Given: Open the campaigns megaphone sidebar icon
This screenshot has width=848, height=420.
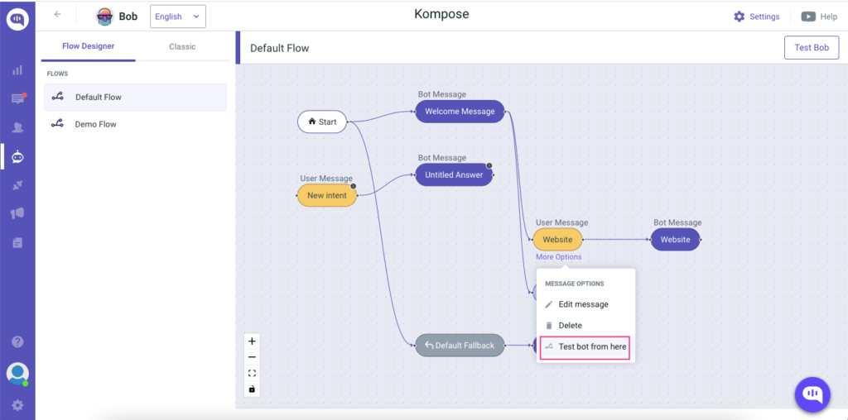Looking at the screenshot, I should tap(17, 214).
